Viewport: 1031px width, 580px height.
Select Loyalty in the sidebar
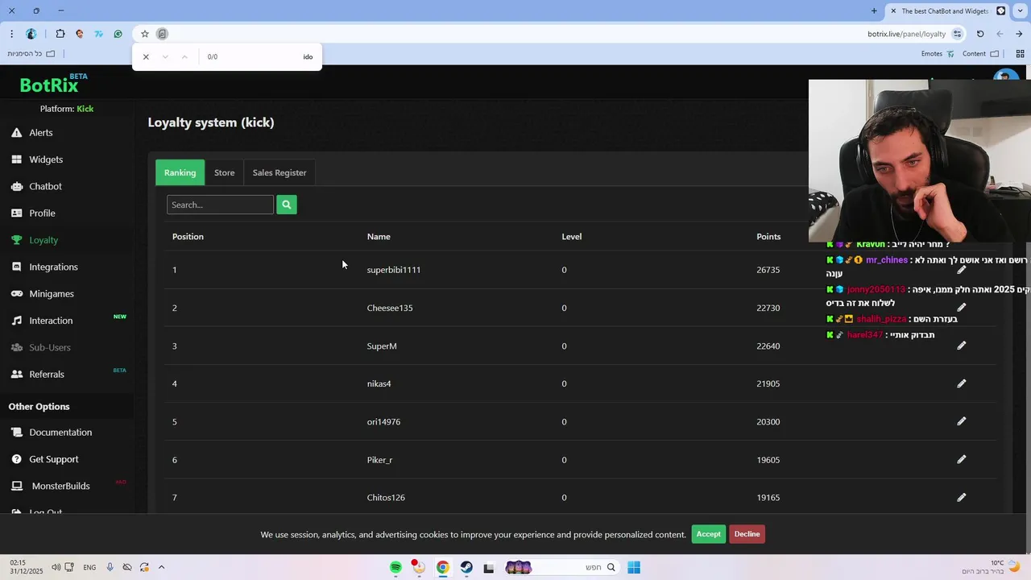pos(43,240)
